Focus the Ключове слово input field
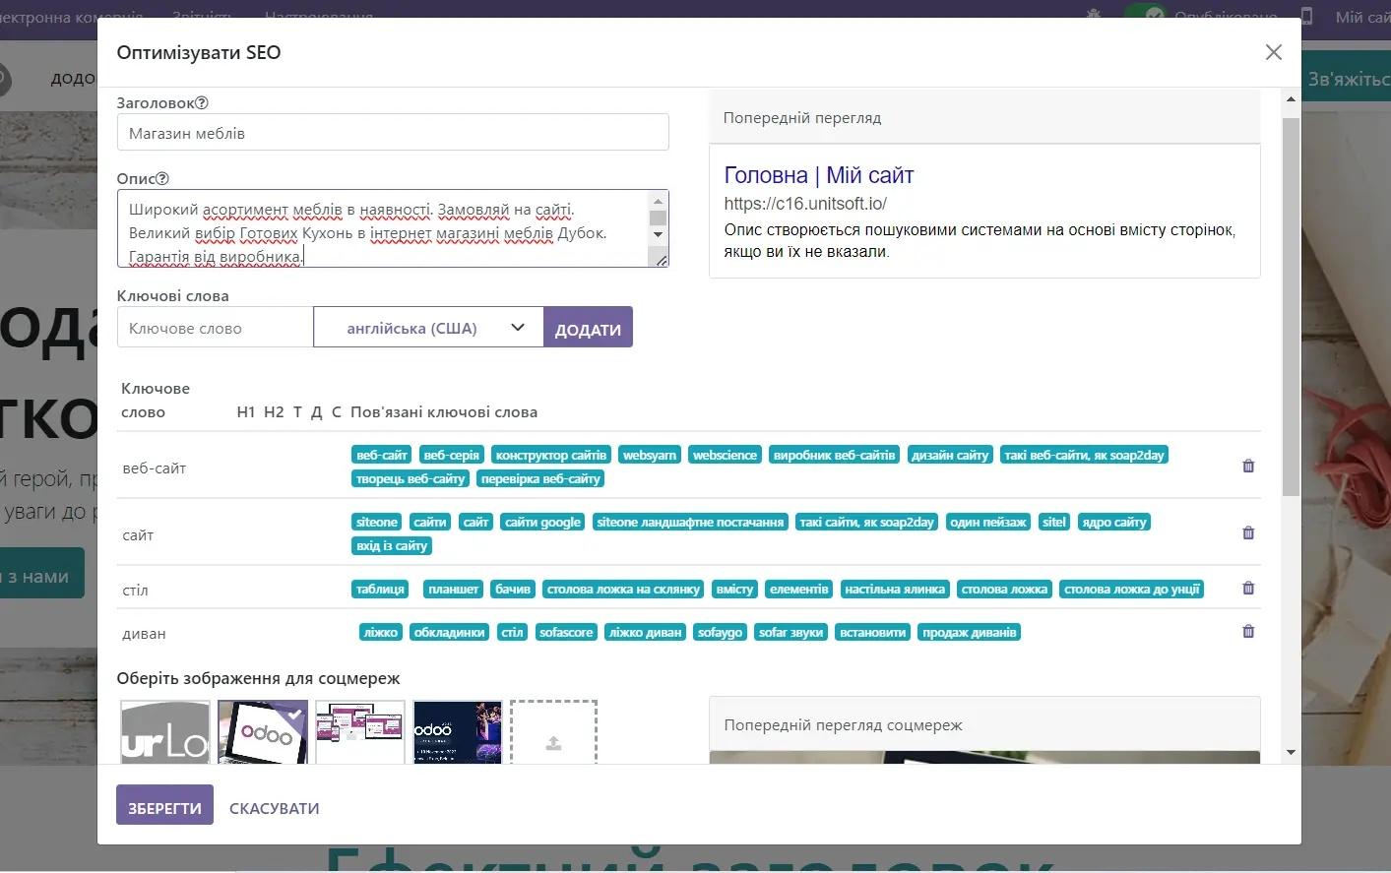 (215, 328)
